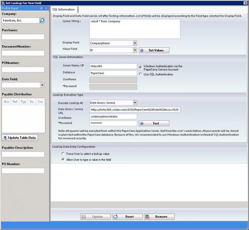This screenshot has height=230, width=249.
Task: Pin the Profile Input panel
Action: [41, 8]
